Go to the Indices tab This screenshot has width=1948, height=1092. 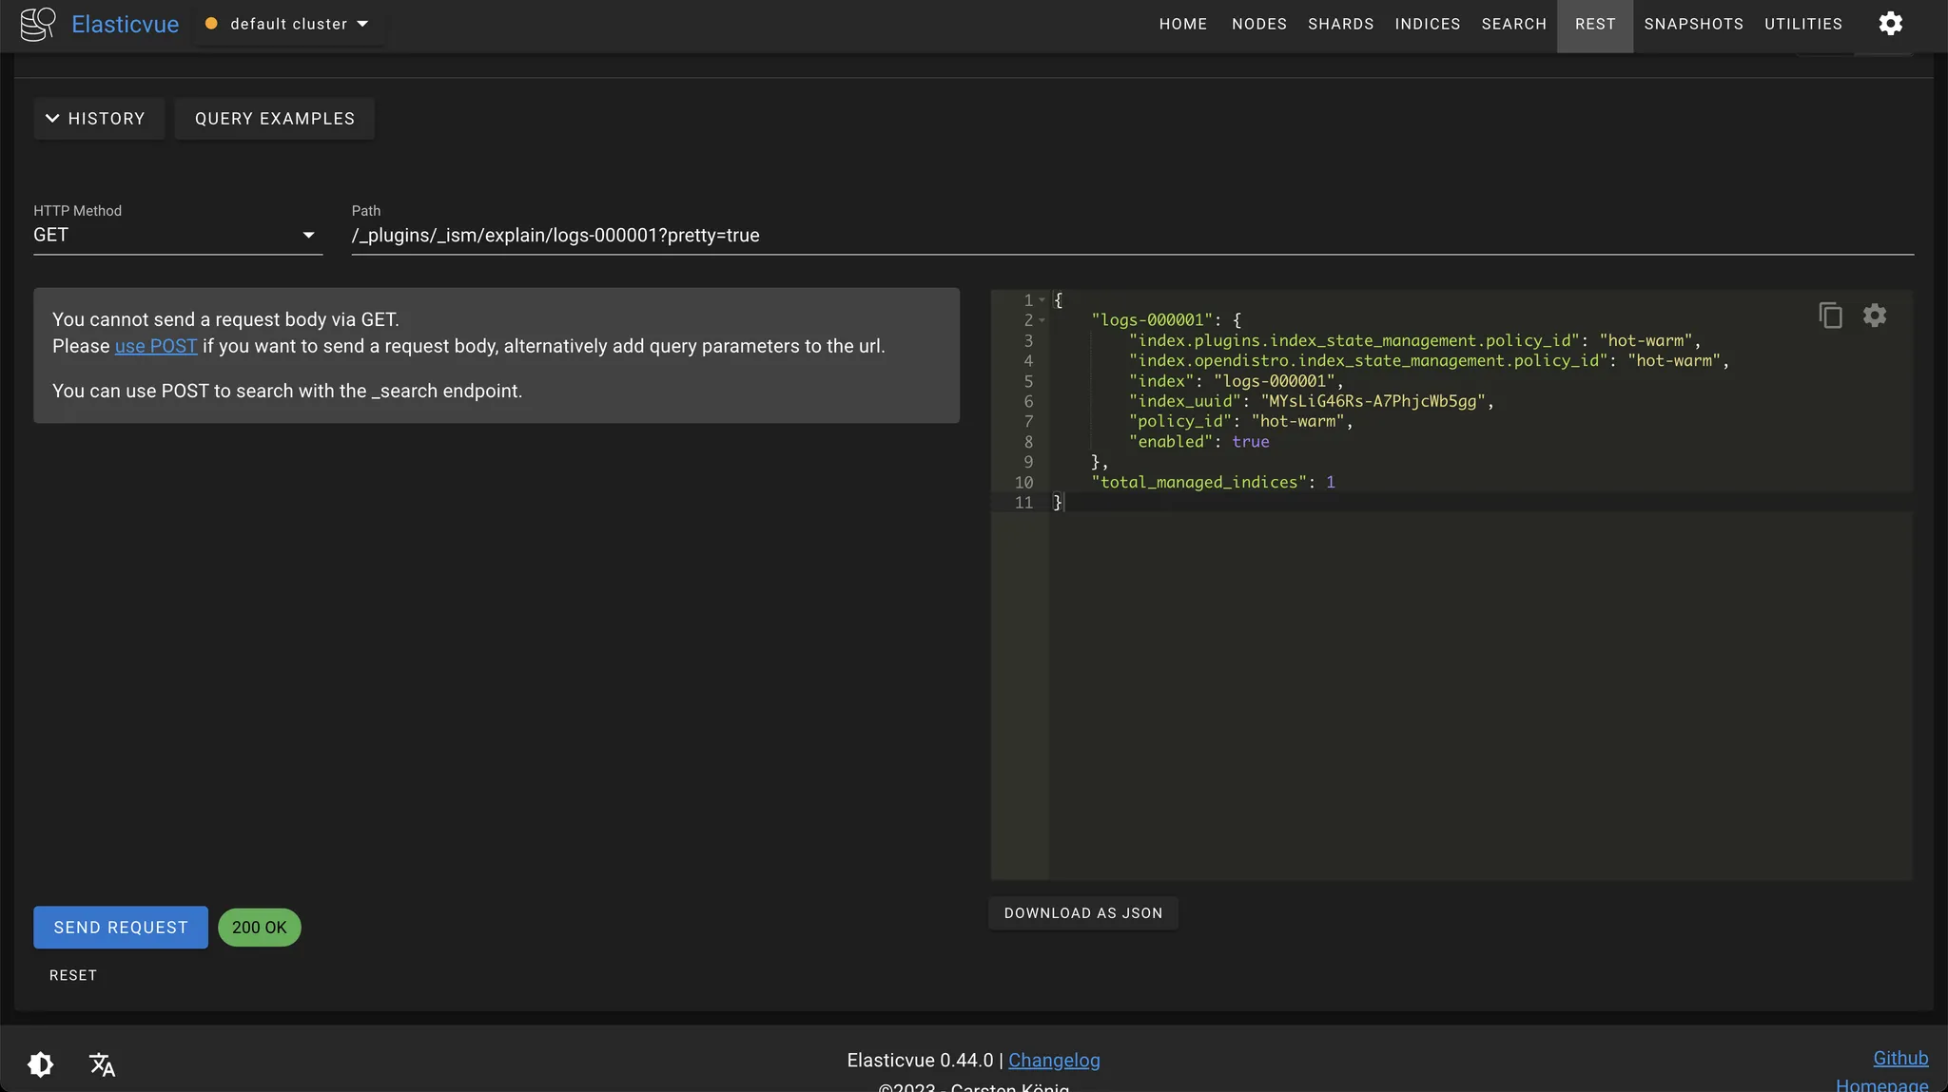click(1427, 24)
